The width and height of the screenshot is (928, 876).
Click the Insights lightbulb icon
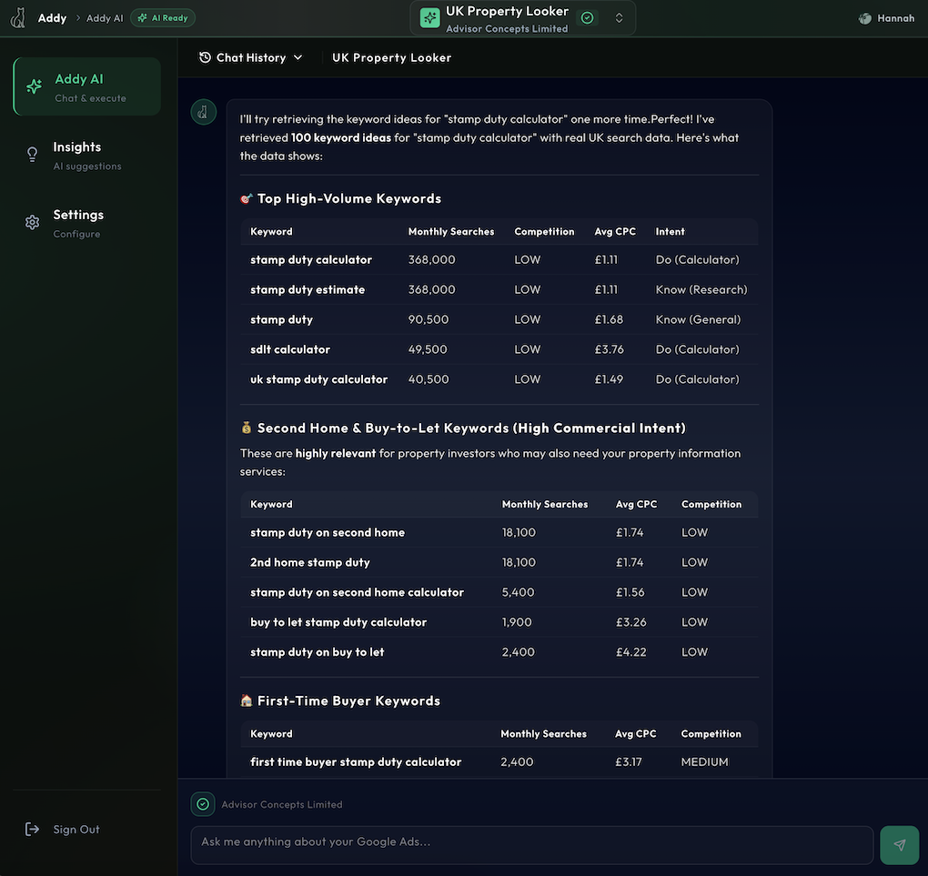point(33,155)
